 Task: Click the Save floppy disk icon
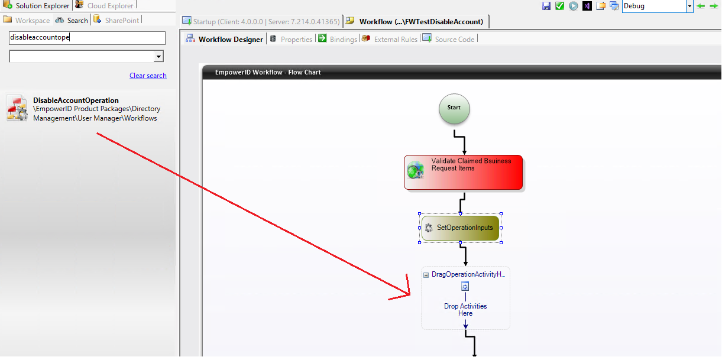(546, 6)
